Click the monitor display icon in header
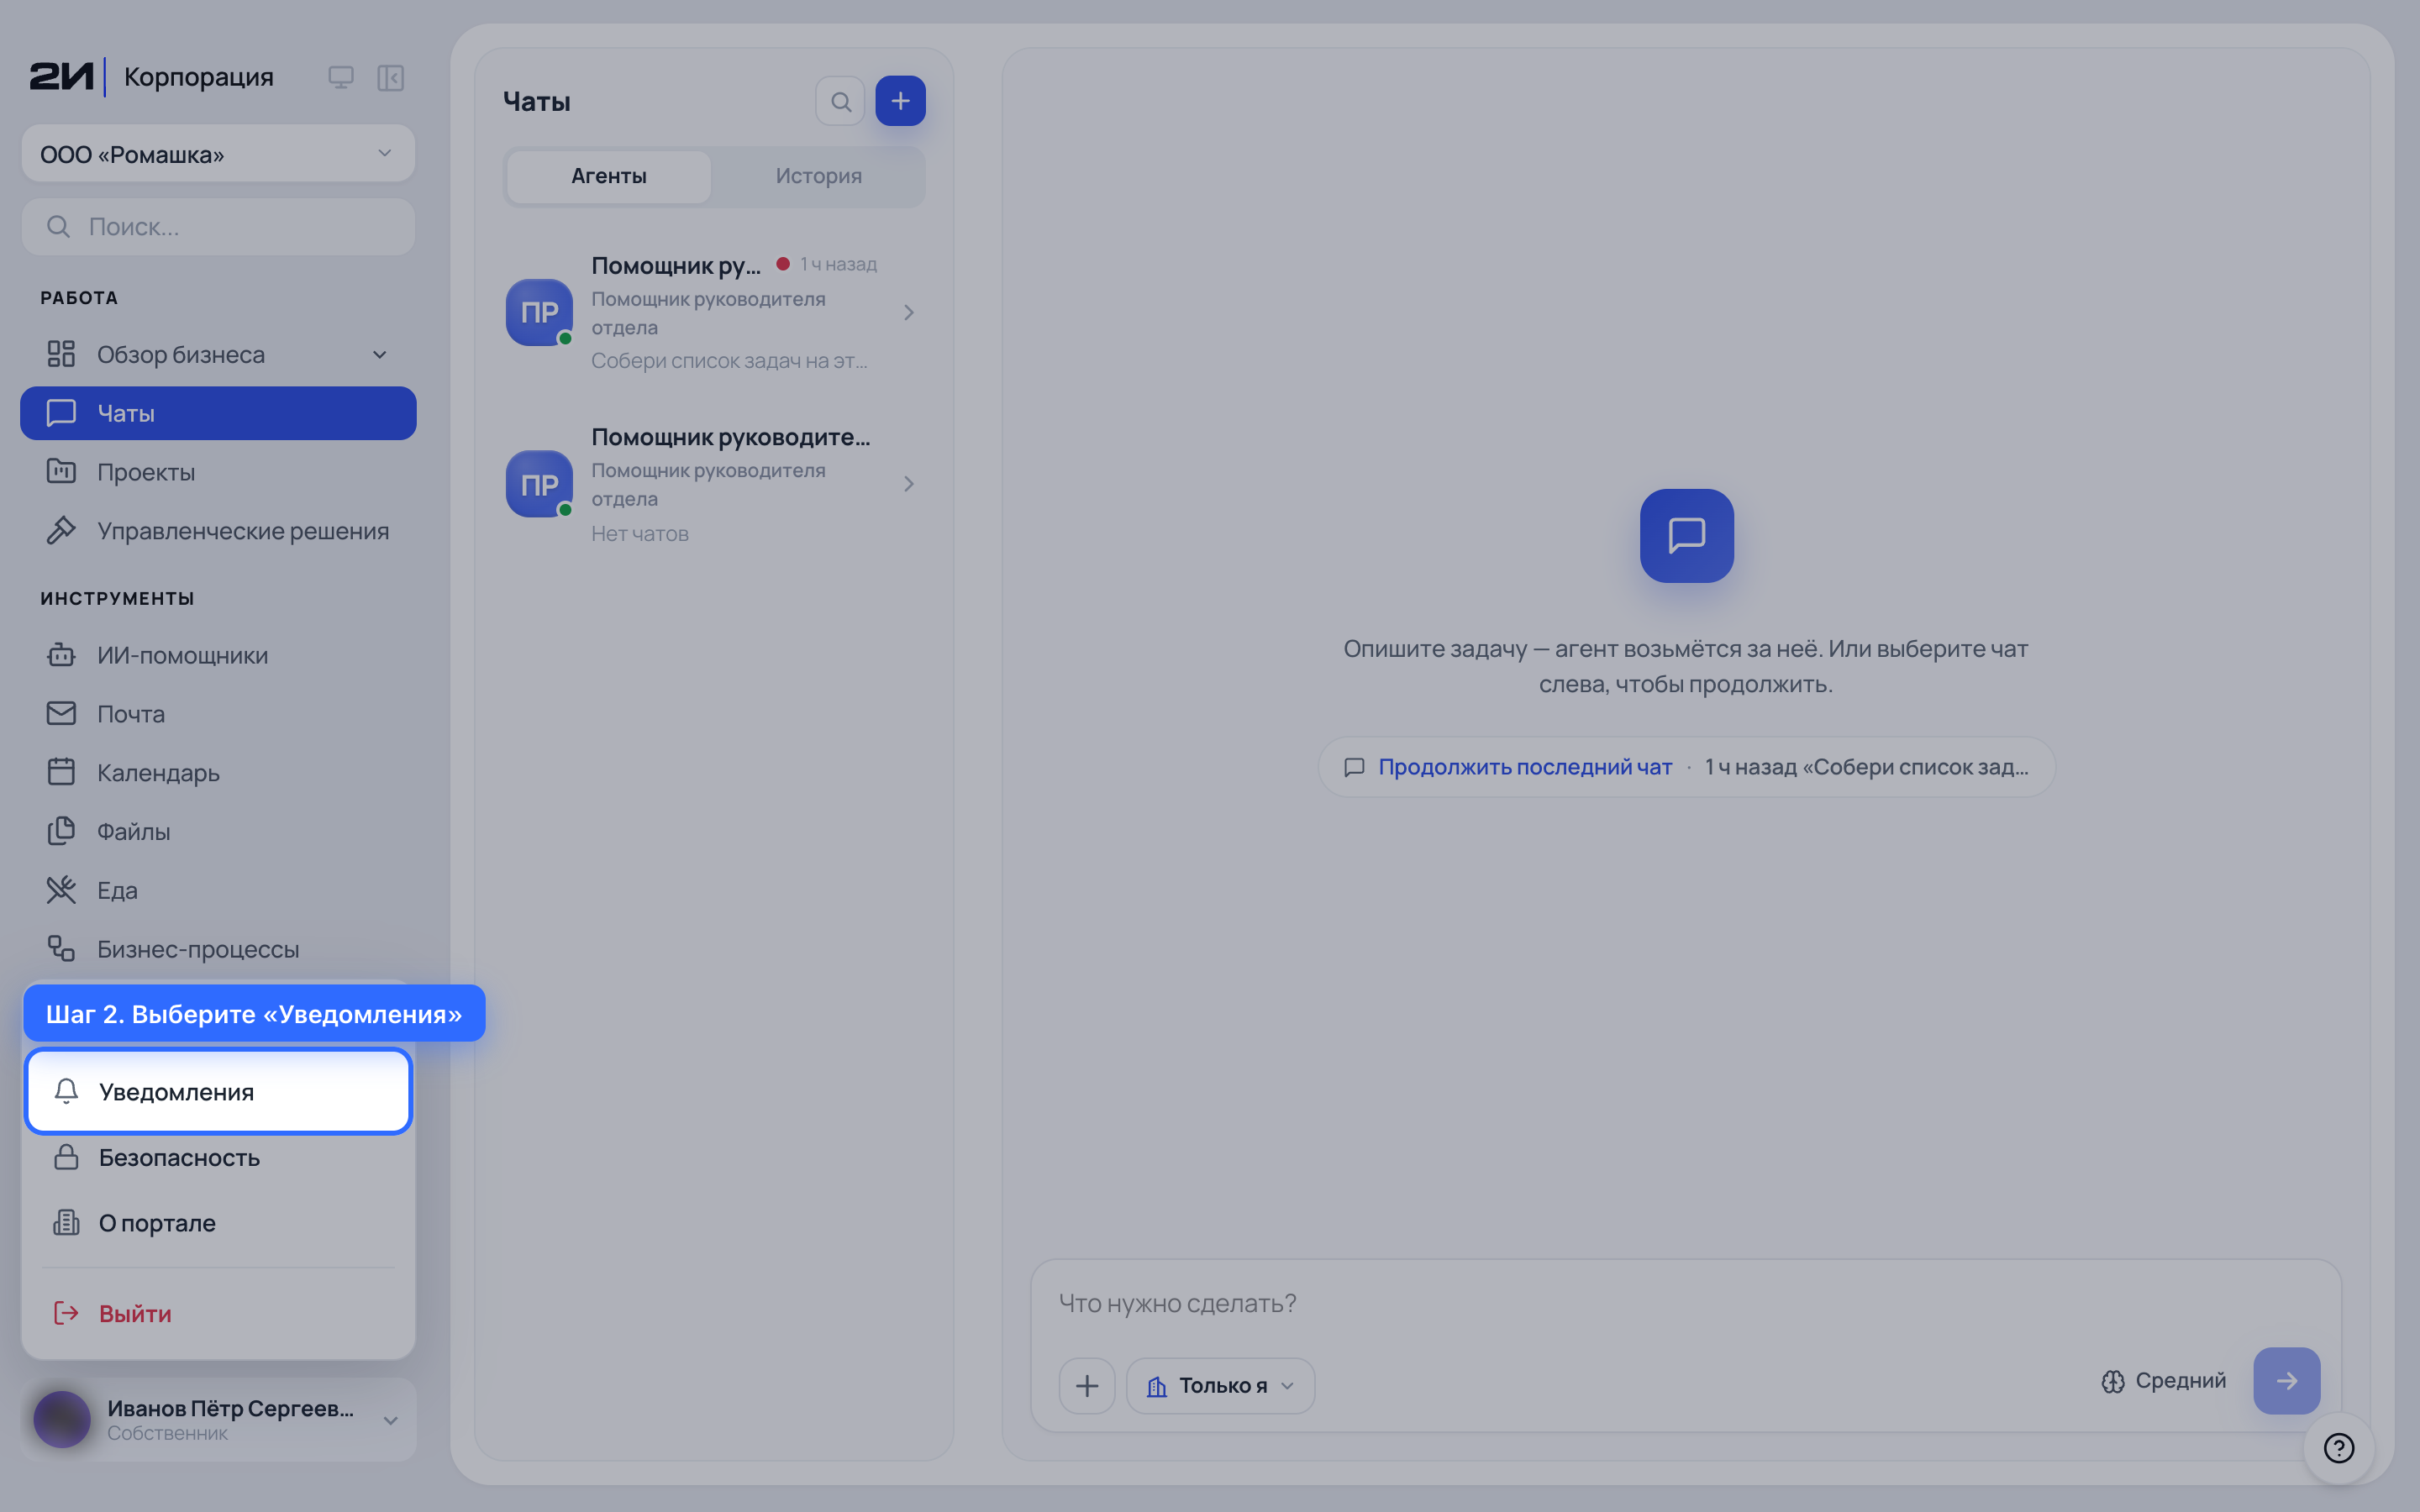The height and width of the screenshot is (1512, 2420). pos(341,77)
